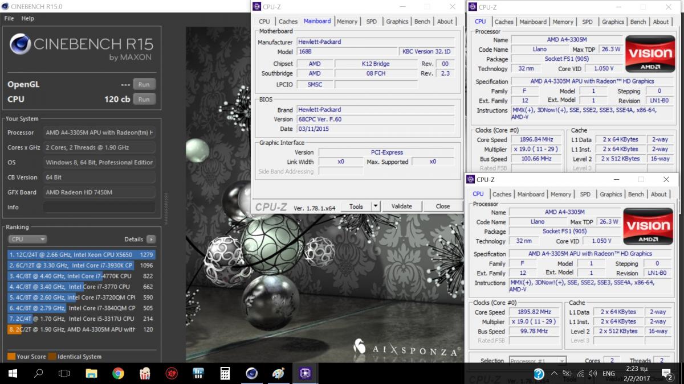This screenshot has height=384, width=684.
Task: Run the OpenGL benchmark
Action: click(144, 84)
